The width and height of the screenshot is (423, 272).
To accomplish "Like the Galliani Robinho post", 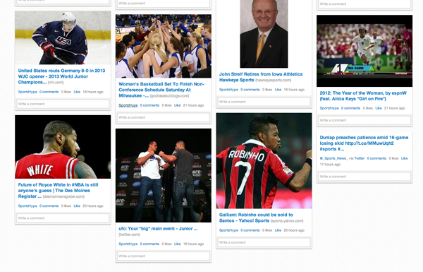I will pyautogui.click(x=278, y=230).
